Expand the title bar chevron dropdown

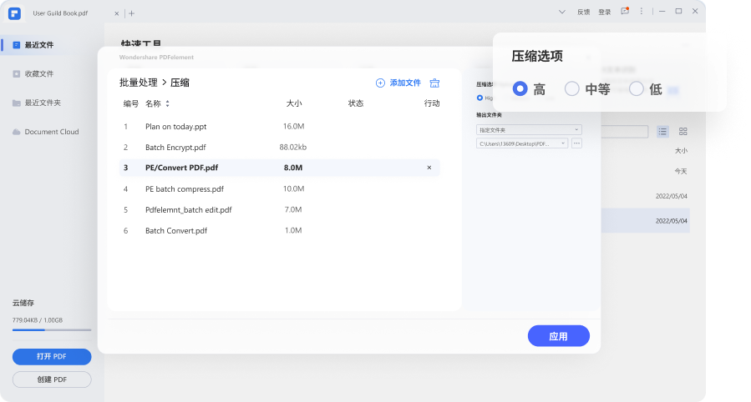coord(562,12)
